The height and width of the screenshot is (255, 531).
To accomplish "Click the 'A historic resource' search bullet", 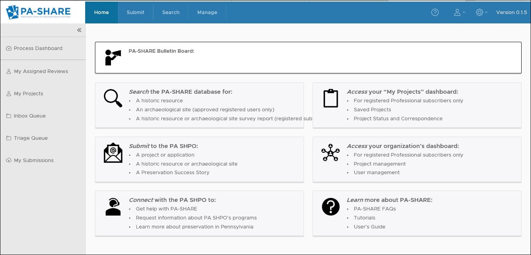I will coord(159,101).
